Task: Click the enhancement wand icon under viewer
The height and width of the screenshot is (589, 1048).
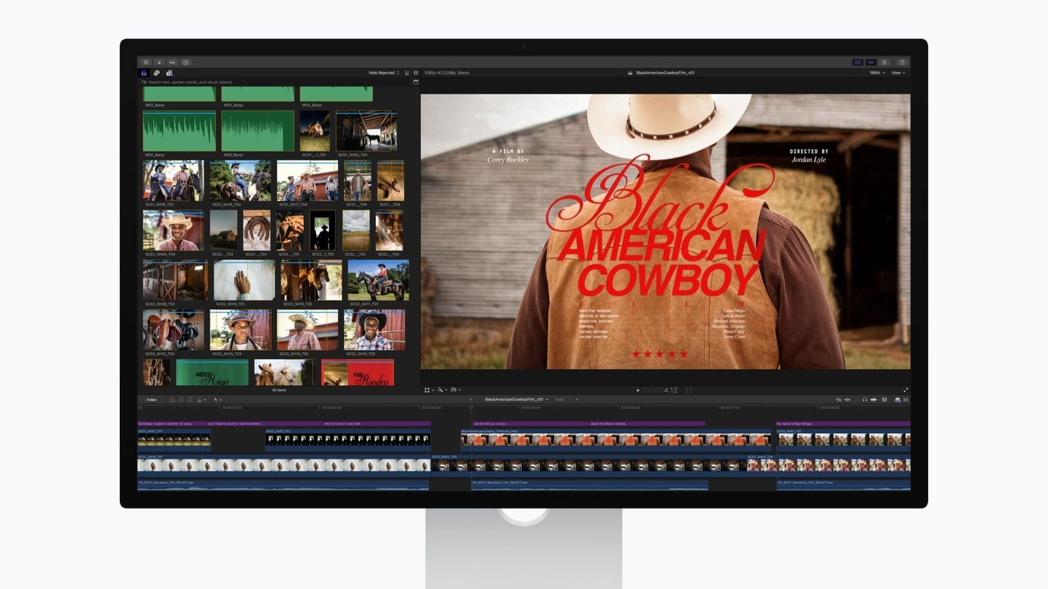Action: click(x=440, y=390)
